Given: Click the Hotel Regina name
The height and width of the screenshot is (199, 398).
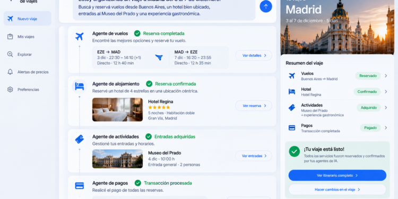Looking at the screenshot, I should pyautogui.click(x=161, y=101).
